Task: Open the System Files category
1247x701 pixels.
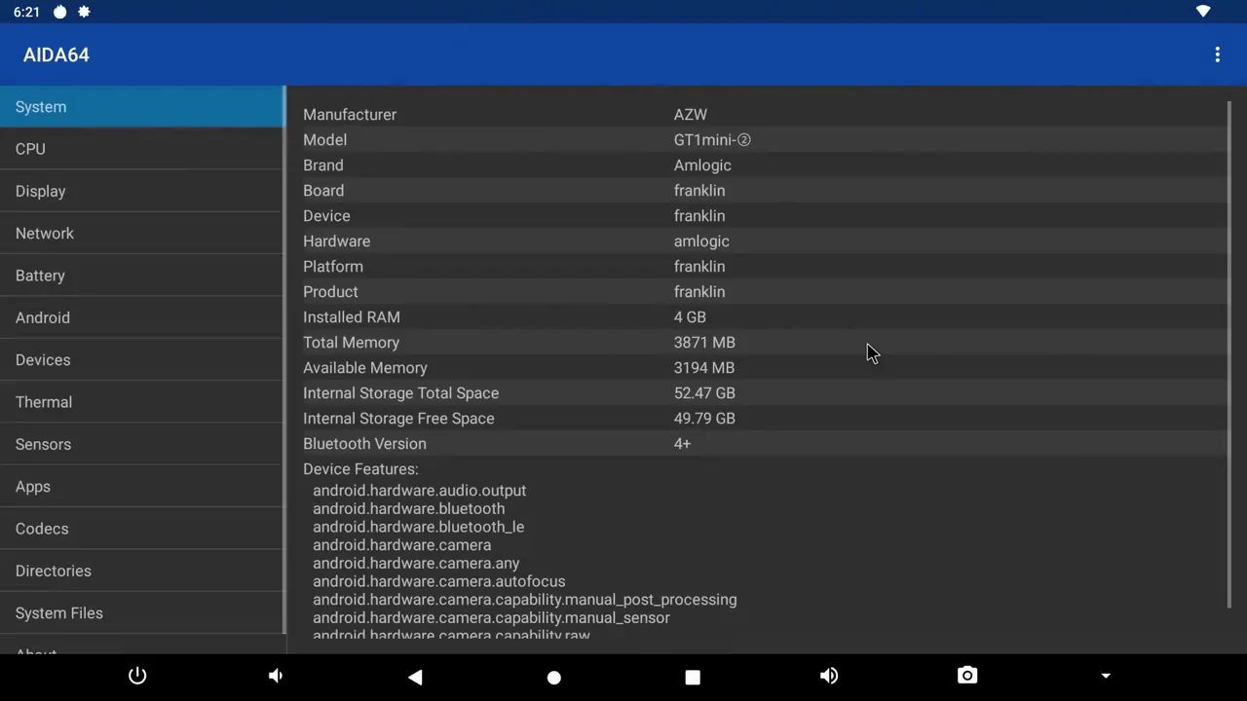Action: tap(141, 613)
